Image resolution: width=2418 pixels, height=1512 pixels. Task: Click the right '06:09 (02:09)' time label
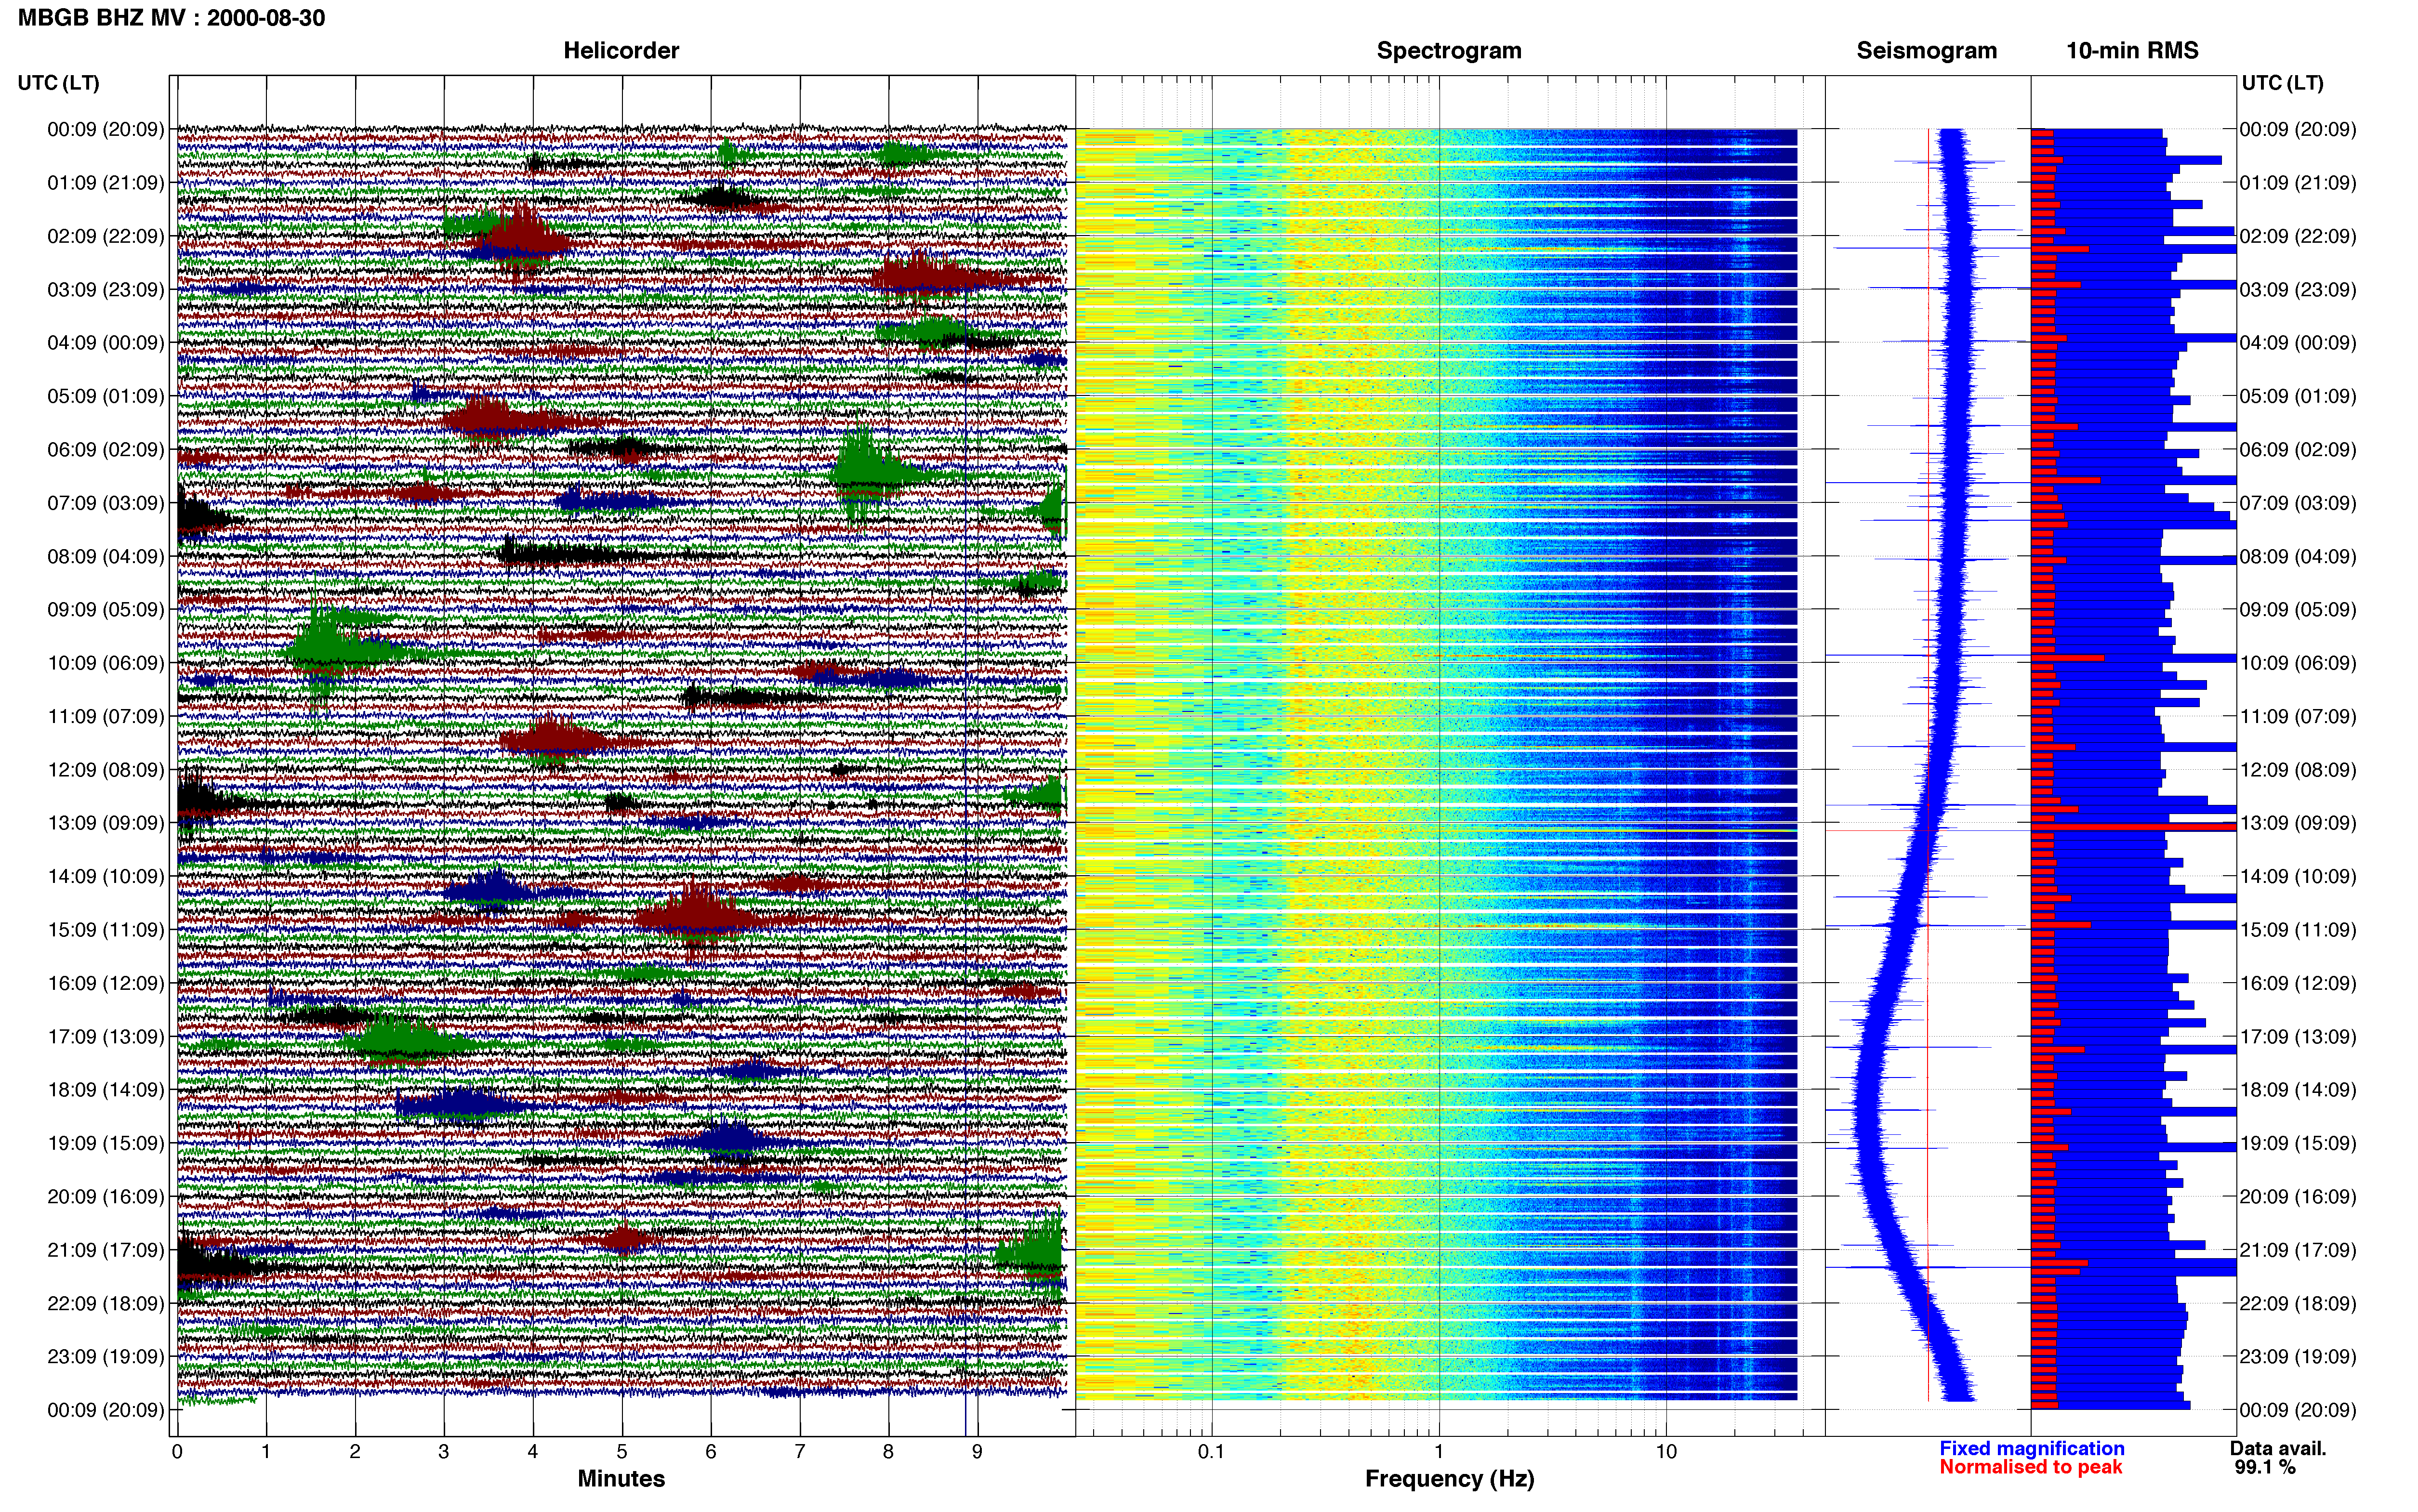point(2298,450)
